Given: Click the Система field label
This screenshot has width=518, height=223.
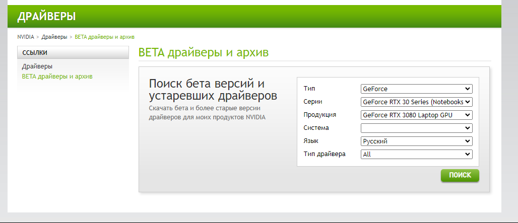Looking at the screenshot, I should pyautogui.click(x=316, y=128).
